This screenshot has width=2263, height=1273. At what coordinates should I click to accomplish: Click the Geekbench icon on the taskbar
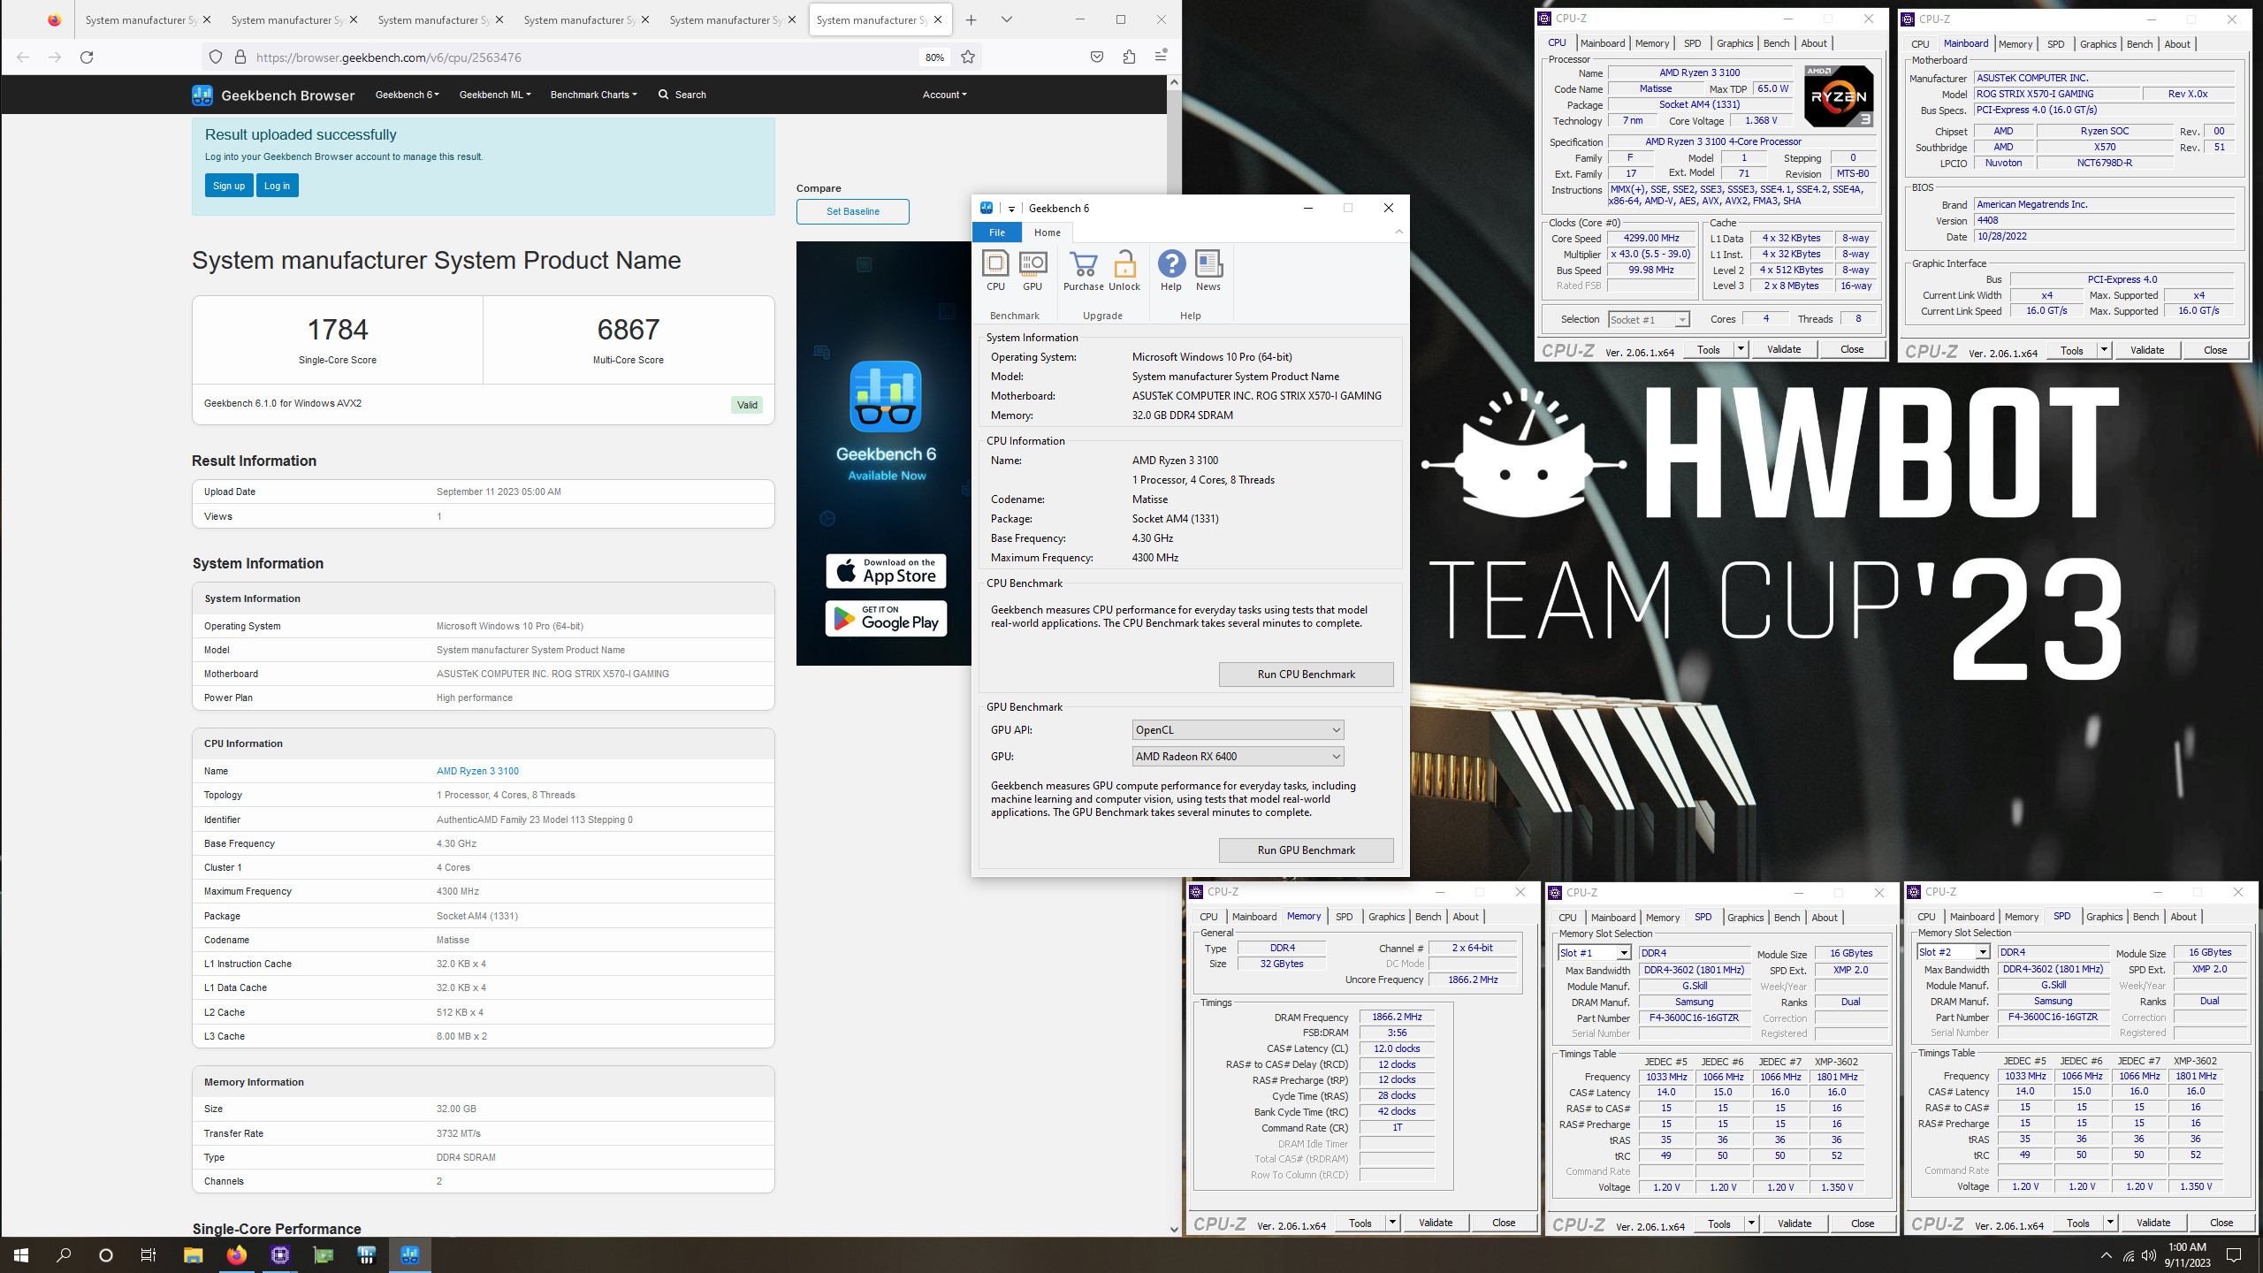[x=410, y=1254]
